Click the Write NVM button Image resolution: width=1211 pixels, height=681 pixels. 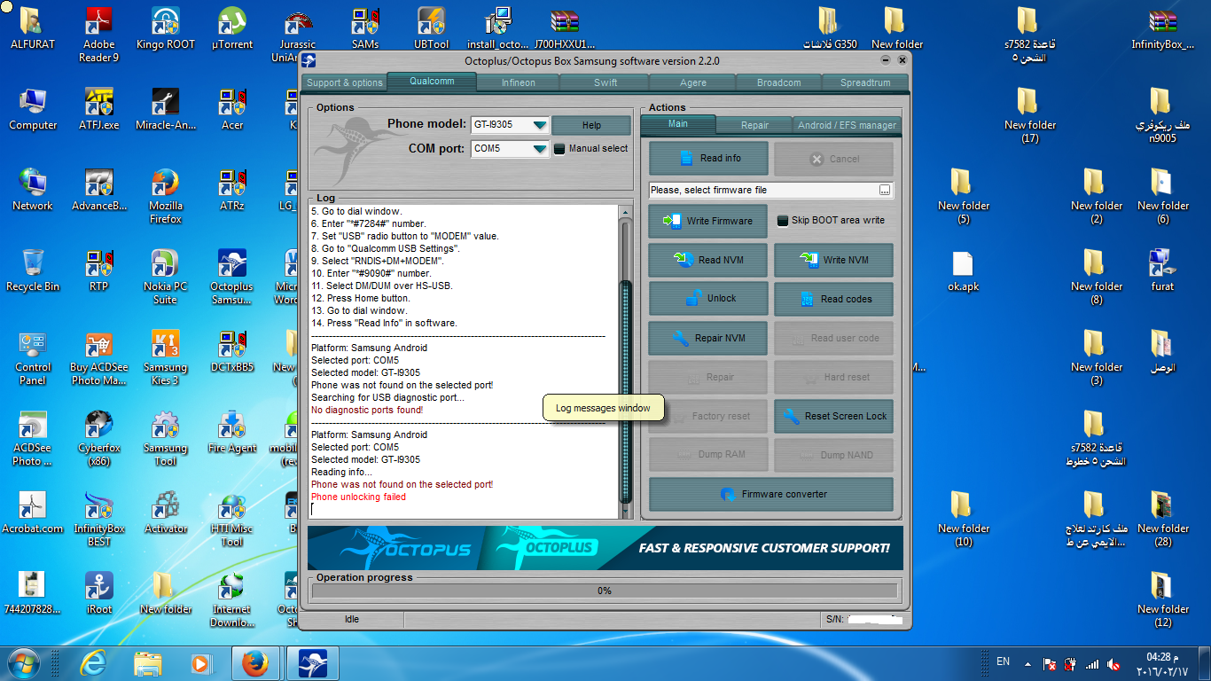click(833, 260)
